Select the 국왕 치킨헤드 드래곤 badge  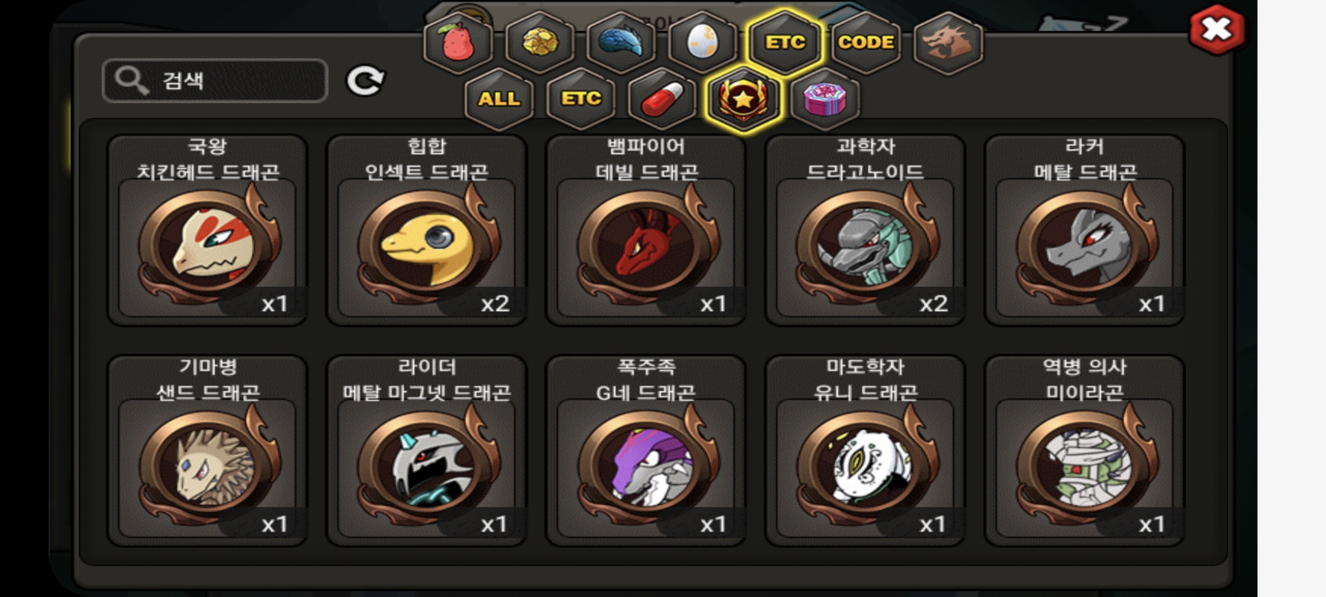point(207,230)
